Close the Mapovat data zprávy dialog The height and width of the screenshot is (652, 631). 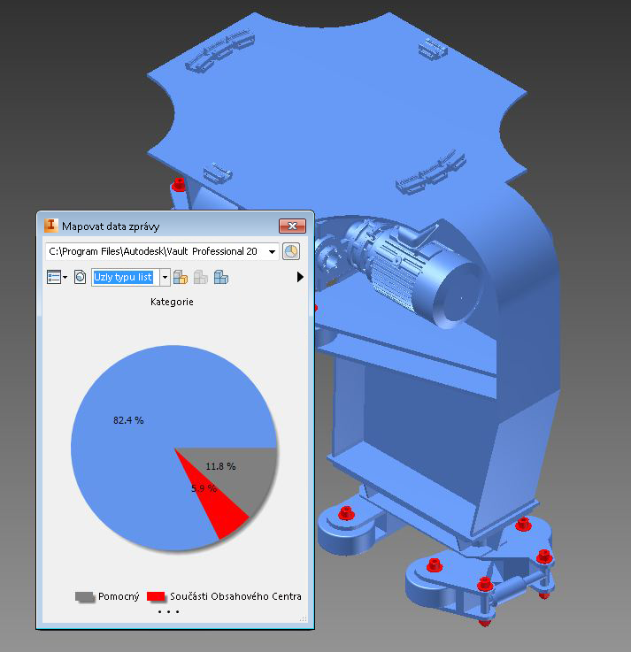point(292,226)
